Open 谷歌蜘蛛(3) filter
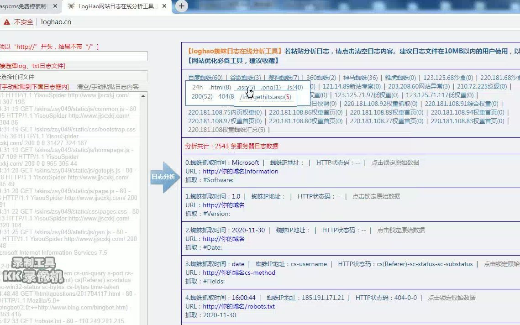The image size is (520, 325). [246, 78]
